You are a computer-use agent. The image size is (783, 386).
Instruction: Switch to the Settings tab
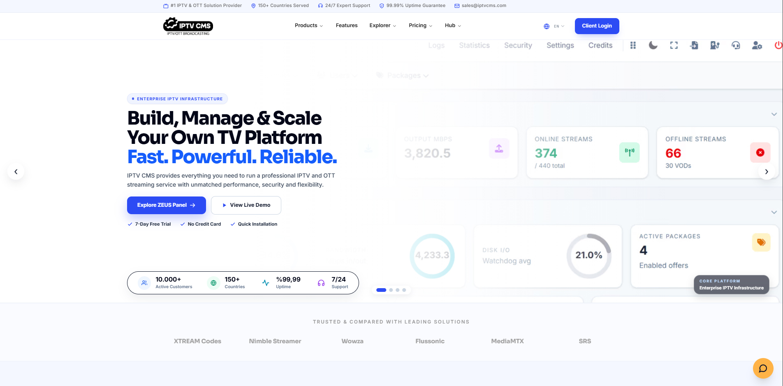tap(560, 46)
